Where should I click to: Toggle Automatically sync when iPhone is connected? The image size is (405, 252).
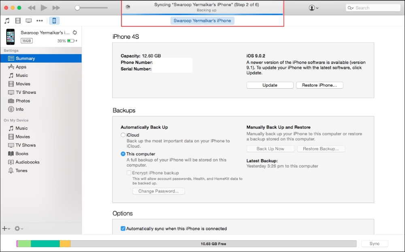click(x=123, y=229)
